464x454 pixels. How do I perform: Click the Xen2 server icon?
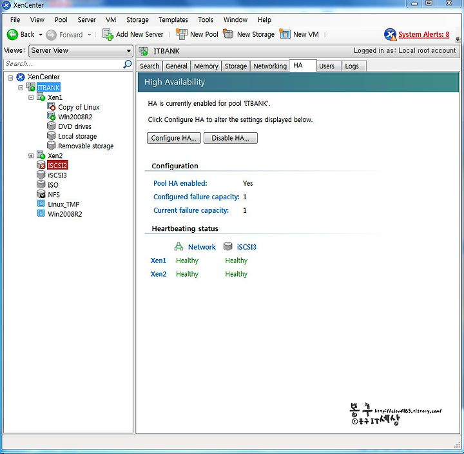tap(41, 155)
